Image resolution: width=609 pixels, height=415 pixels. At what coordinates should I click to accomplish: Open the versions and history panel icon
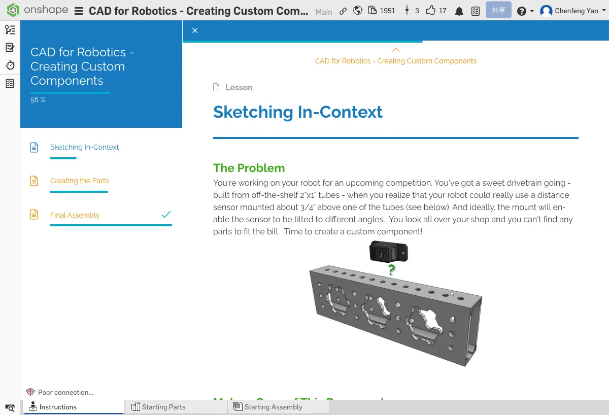click(x=10, y=30)
